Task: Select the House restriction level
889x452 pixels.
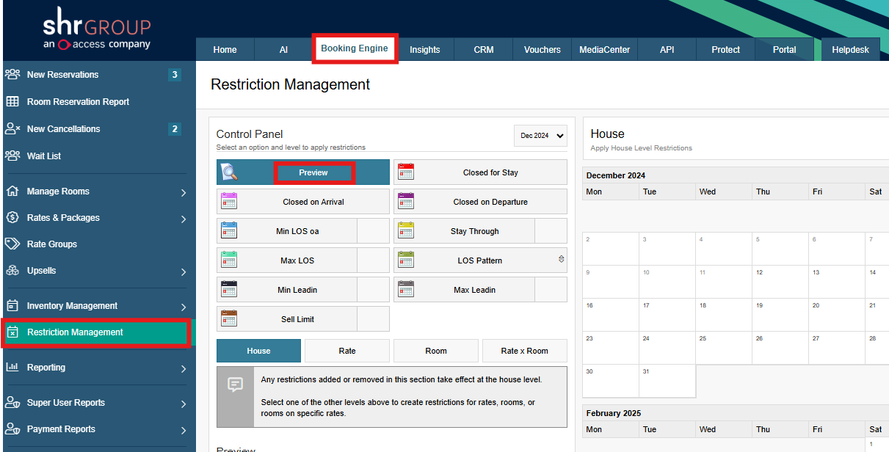Action: click(x=258, y=351)
